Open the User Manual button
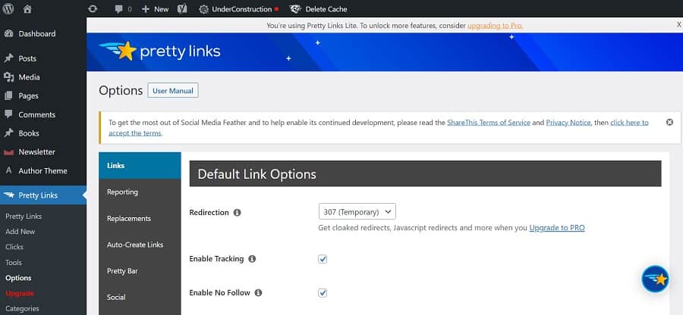Viewport: 683px width, 315px height. coord(173,91)
